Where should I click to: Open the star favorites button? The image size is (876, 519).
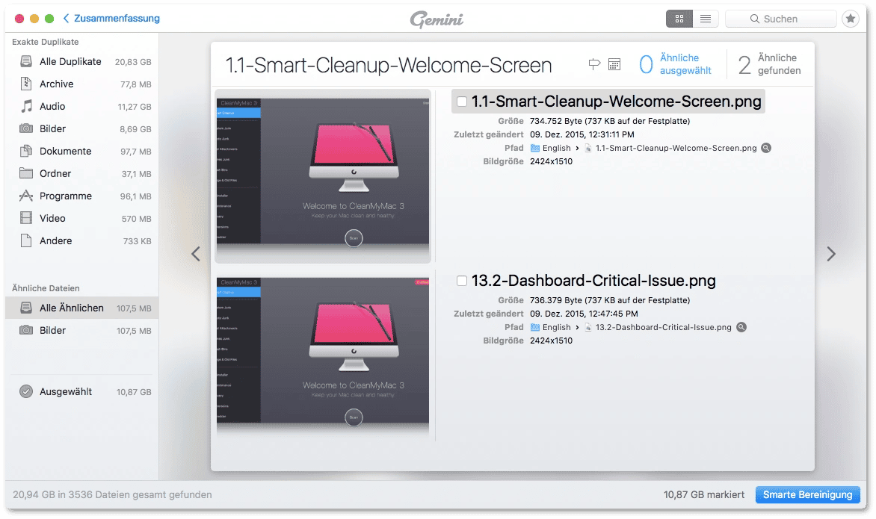851,19
